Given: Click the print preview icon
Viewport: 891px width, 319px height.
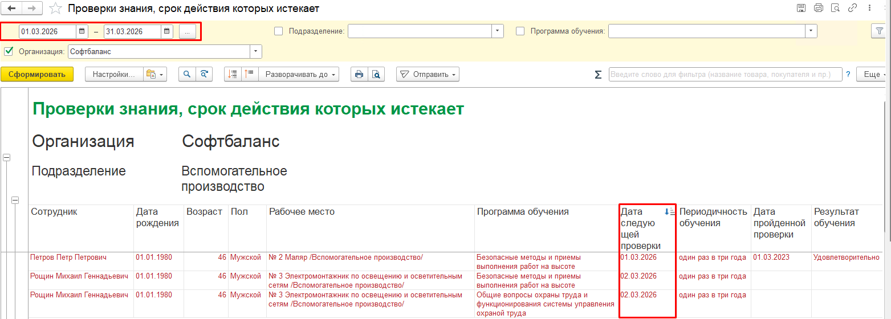Looking at the screenshot, I should coord(376,74).
